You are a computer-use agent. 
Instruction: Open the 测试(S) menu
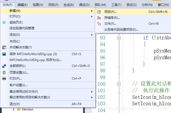[131, 5]
